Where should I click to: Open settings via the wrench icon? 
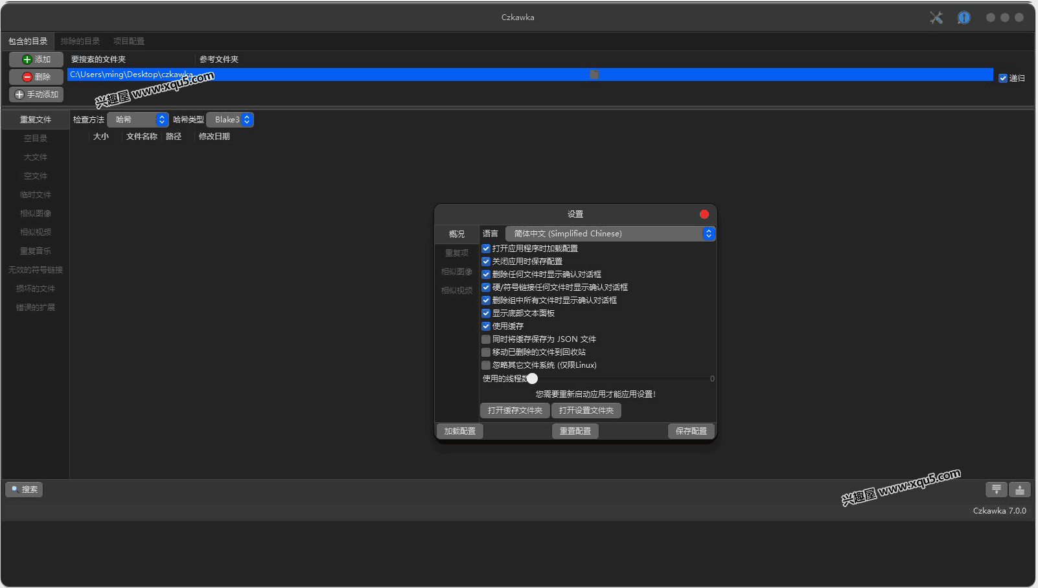tap(936, 17)
